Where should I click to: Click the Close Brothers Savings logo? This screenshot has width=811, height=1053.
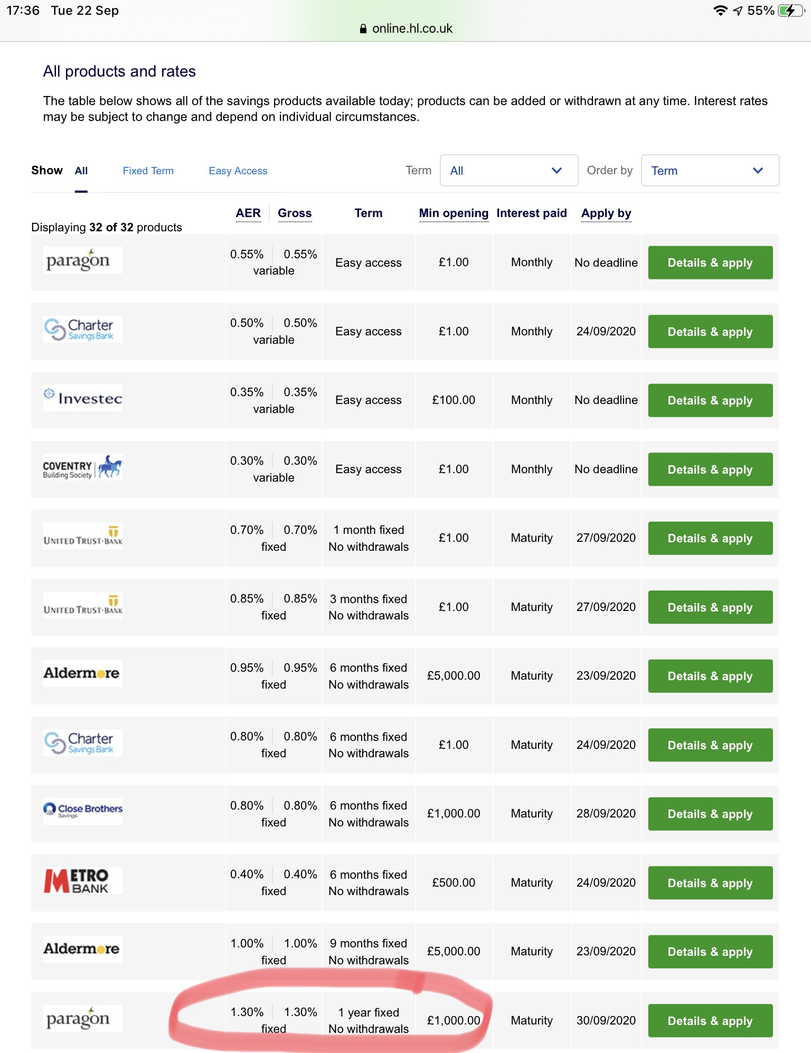(x=82, y=811)
